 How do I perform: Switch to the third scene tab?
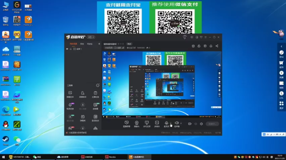[90, 44]
